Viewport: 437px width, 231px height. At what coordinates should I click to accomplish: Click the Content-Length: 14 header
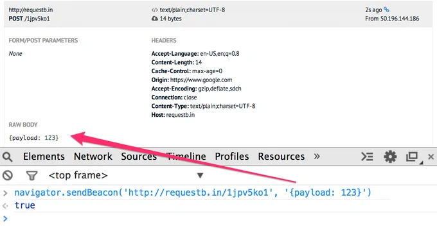[x=177, y=62]
